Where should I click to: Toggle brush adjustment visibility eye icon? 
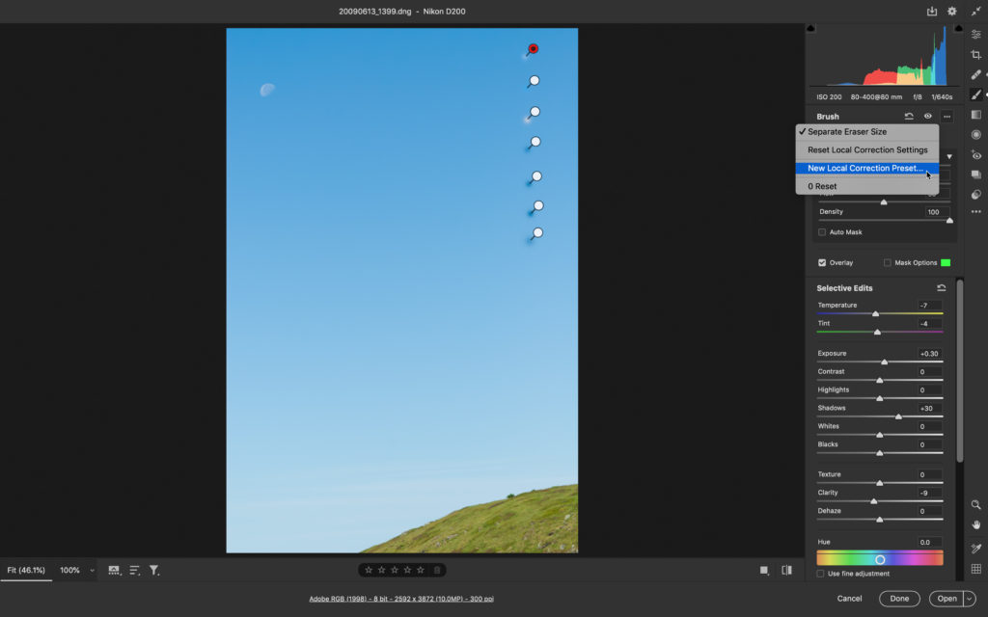tap(928, 117)
